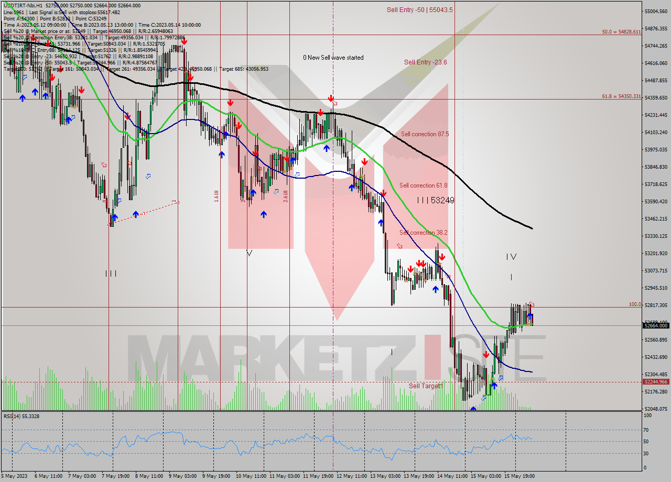The image size is (671, 482).
Task: Click the '100.0' Fibonacci level label
Action: tap(635, 304)
